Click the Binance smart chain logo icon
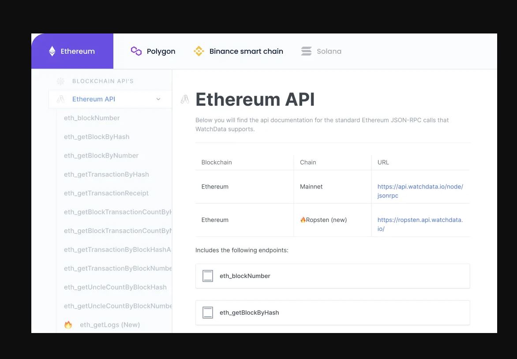Image resolution: width=517 pixels, height=359 pixels. [199, 51]
